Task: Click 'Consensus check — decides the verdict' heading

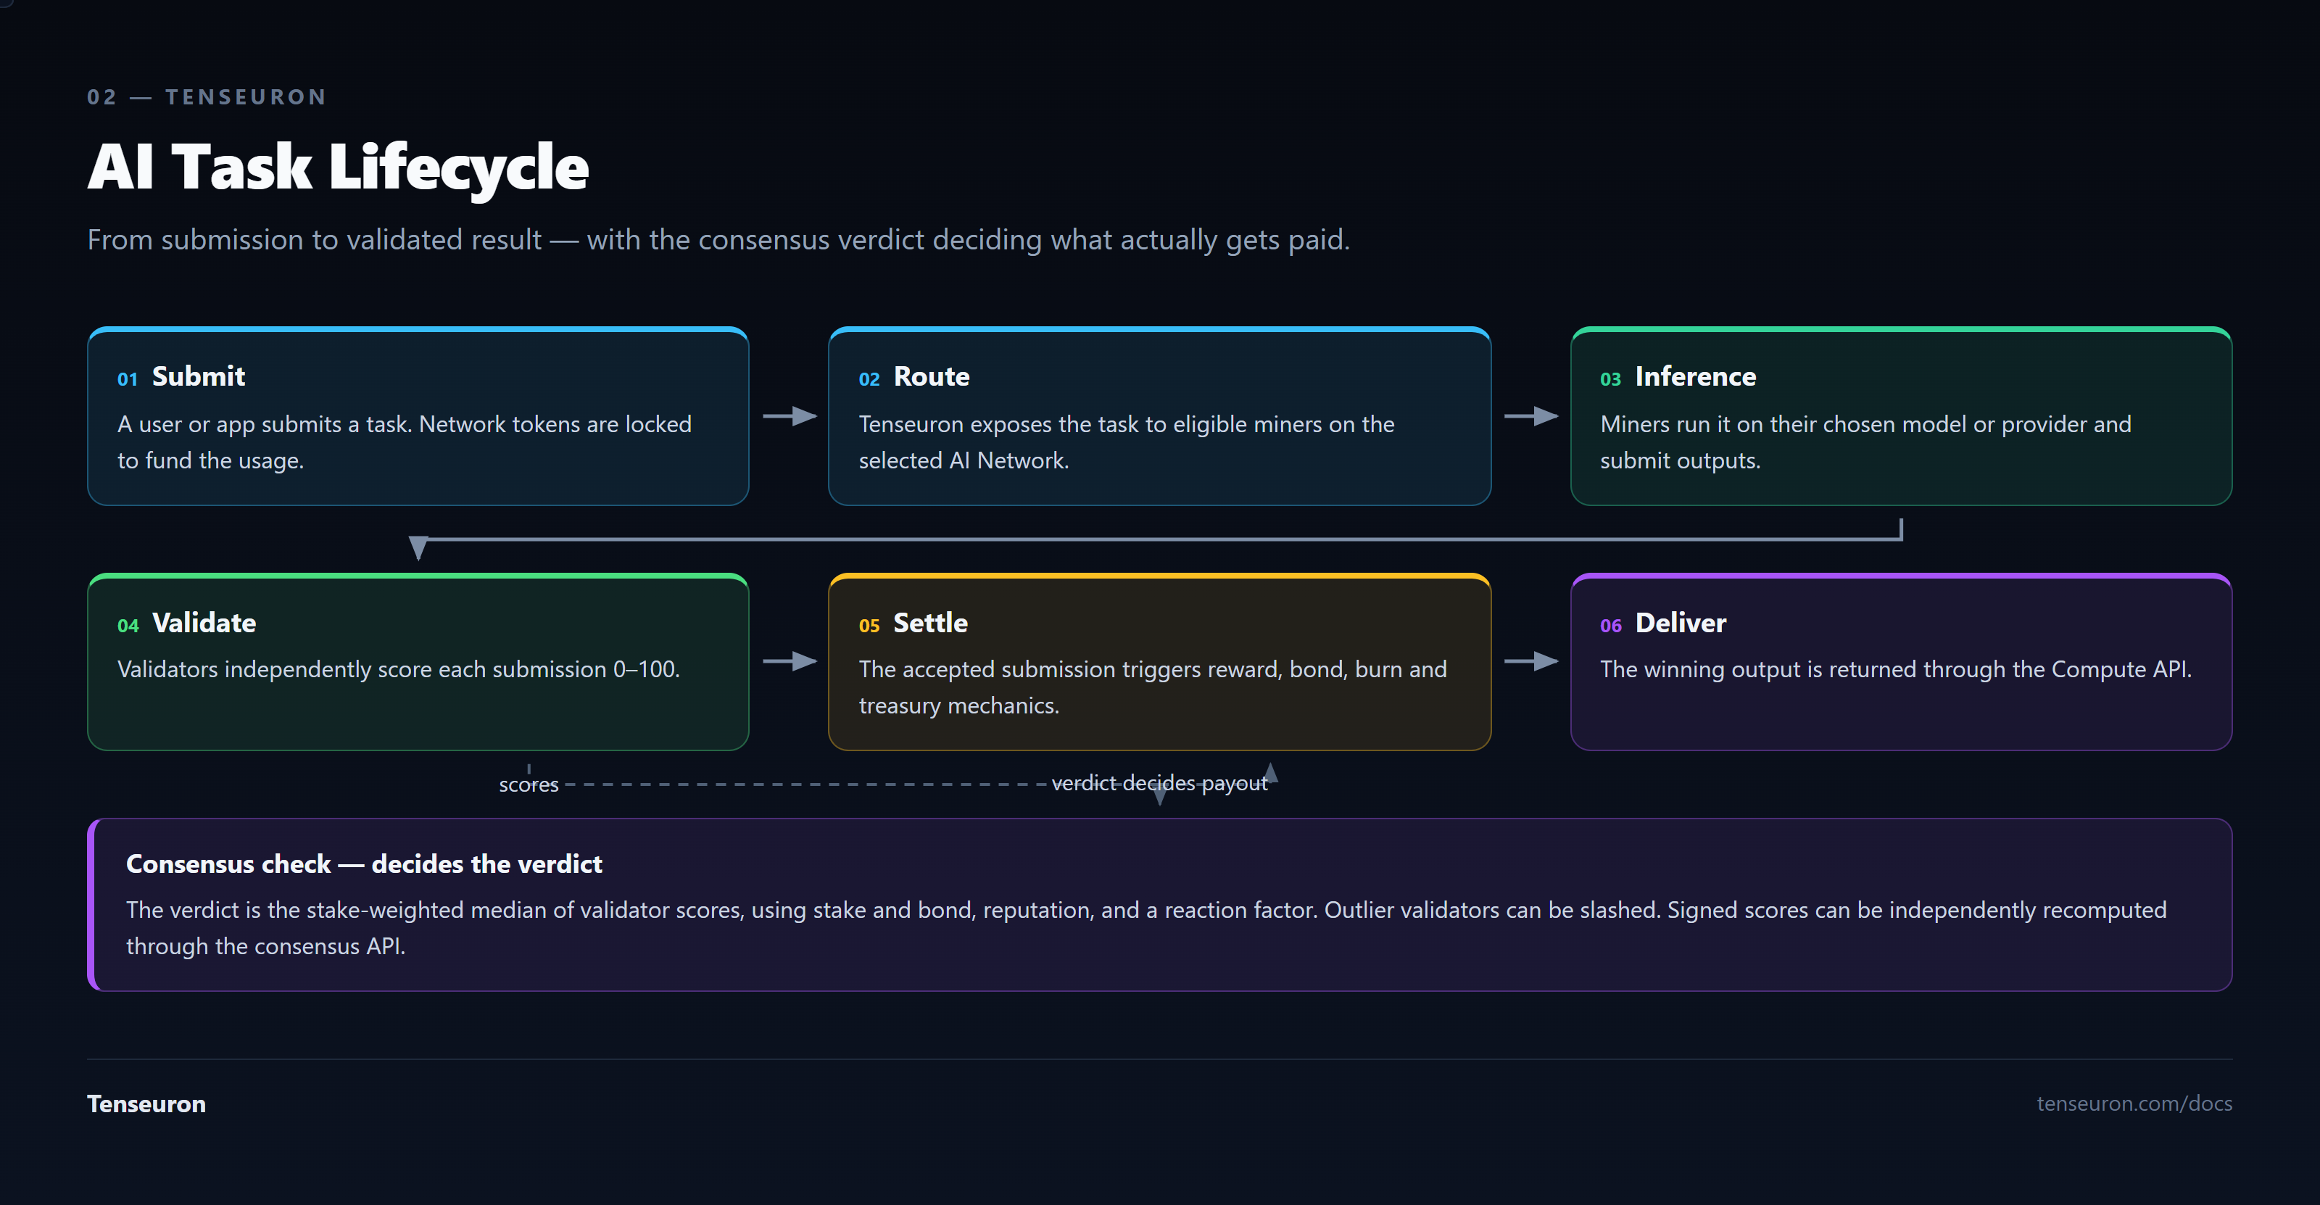Action: [364, 864]
